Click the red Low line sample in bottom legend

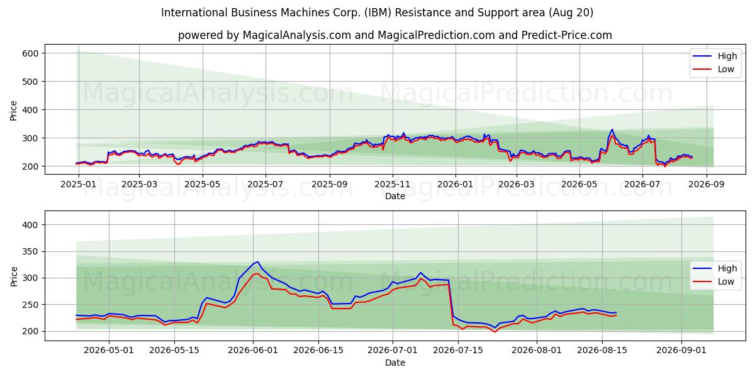coord(702,281)
